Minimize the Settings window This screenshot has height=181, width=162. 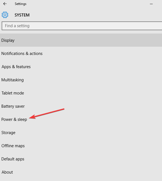click(x=151, y=4)
